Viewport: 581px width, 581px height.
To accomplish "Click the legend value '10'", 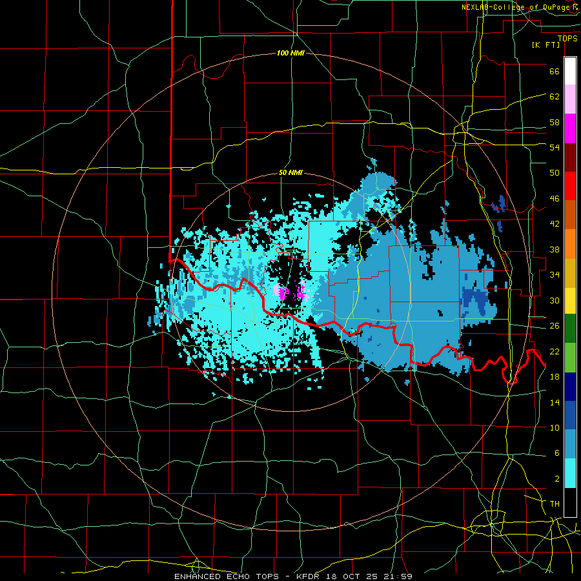I will pyautogui.click(x=555, y=427).
